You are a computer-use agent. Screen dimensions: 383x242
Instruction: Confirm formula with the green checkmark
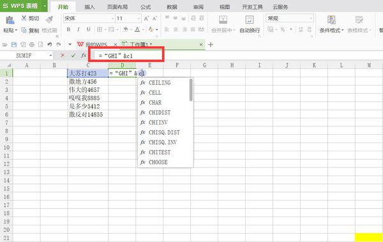pos(73,56)
